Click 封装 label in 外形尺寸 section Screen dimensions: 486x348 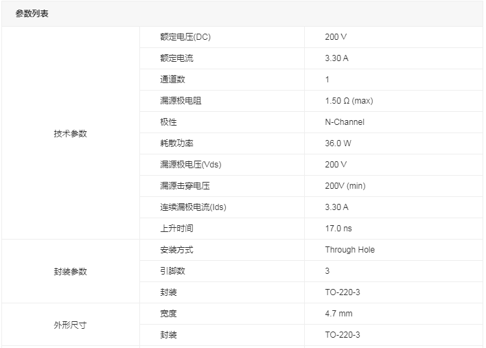click(x=168, y=335)
